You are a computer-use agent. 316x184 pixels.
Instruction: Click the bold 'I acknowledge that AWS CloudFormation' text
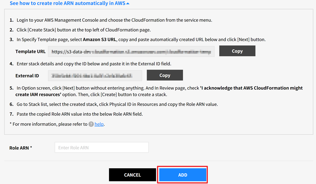[x=251, y=88]
